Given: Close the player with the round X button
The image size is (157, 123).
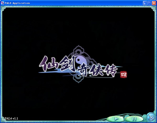Looking at the screenshot, I should (151, 118).
